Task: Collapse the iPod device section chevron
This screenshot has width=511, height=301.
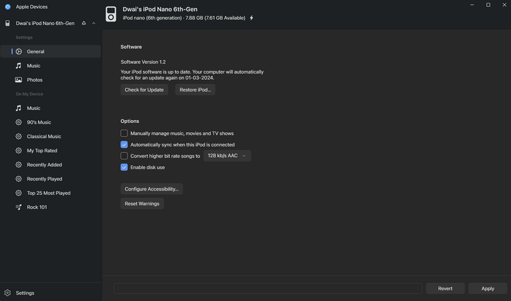Action: tap(94, 23)
